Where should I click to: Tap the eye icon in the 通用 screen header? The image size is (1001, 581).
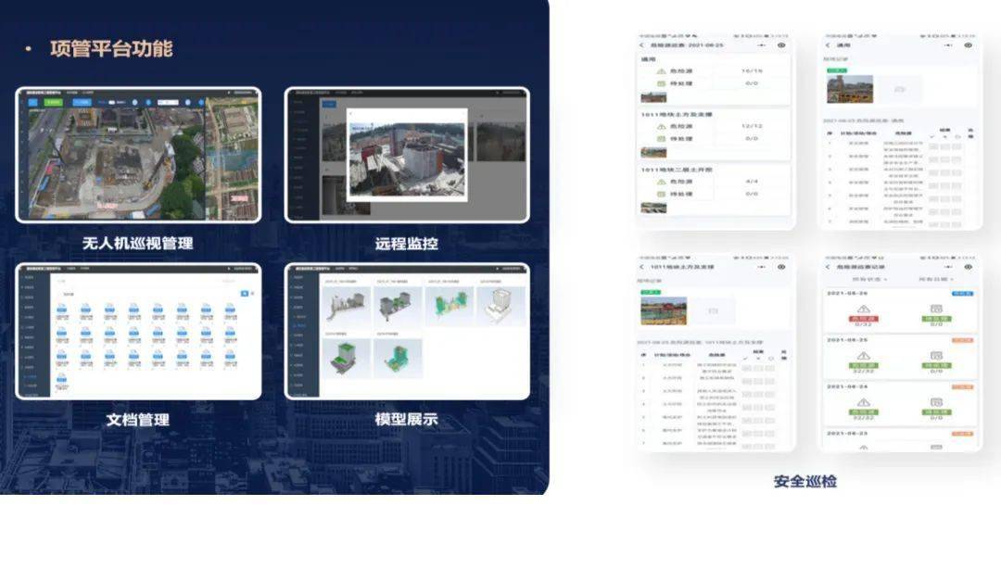click(x=968, y=44)
